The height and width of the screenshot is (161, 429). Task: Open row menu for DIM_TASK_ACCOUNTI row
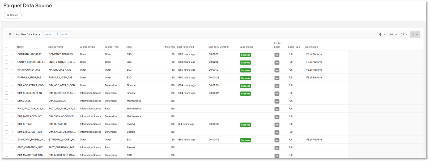pyautogui.click(x=13, y=116)
